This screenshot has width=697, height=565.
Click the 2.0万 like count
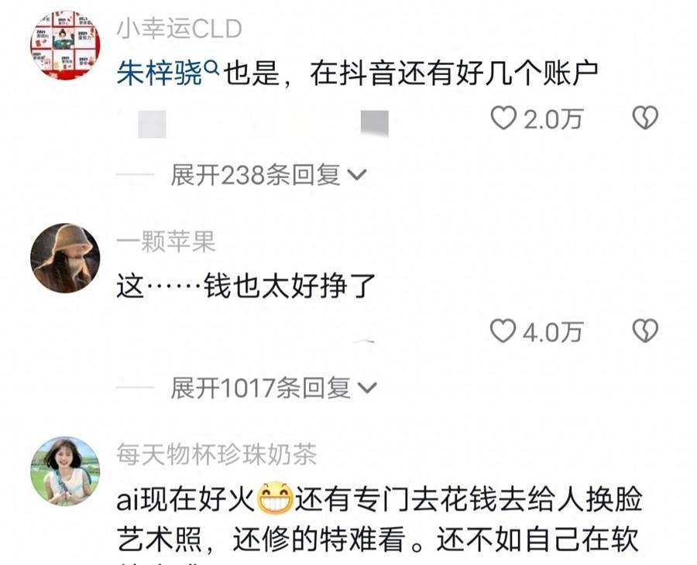[552, 119]
